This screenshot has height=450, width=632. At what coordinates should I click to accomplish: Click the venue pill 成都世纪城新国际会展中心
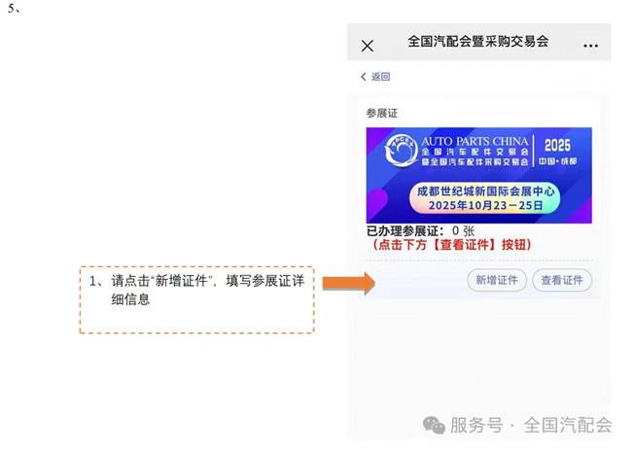tap(485, 190)
